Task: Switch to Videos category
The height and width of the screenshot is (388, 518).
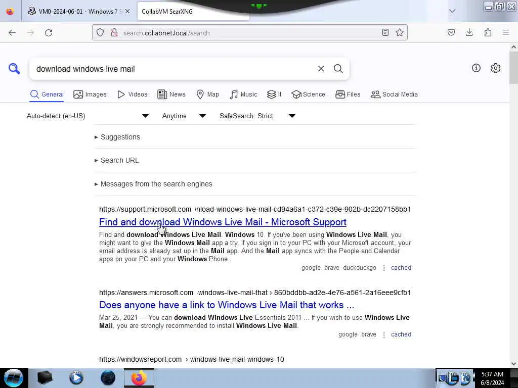Action: point(132,94)
